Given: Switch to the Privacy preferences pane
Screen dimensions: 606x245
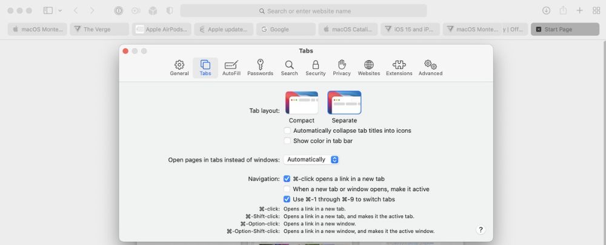Looking at the screenshot, I should pyautogui.click(x=342, y=67).
